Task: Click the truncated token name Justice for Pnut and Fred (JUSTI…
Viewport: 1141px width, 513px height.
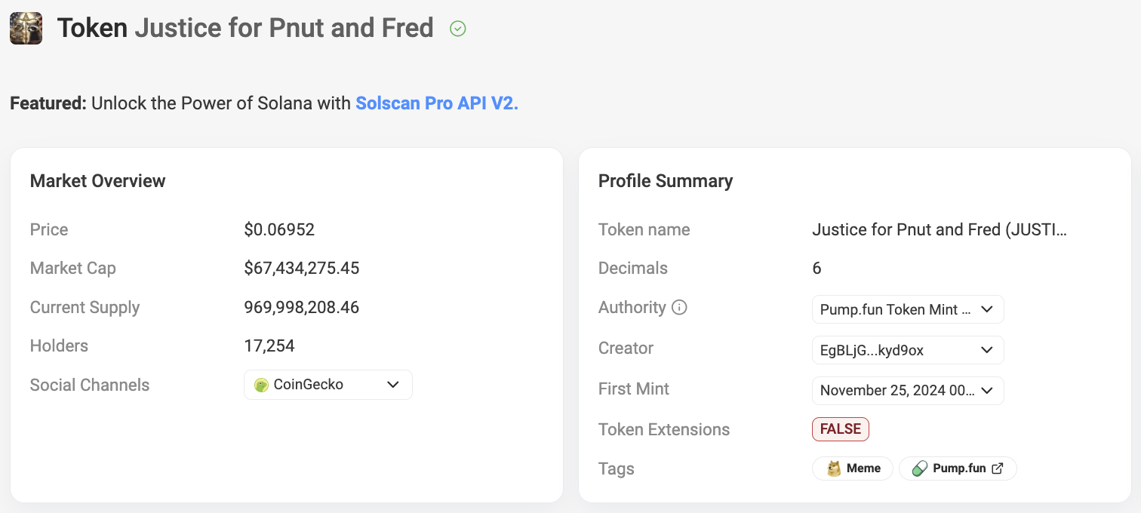Action: [x=940, y=229]
